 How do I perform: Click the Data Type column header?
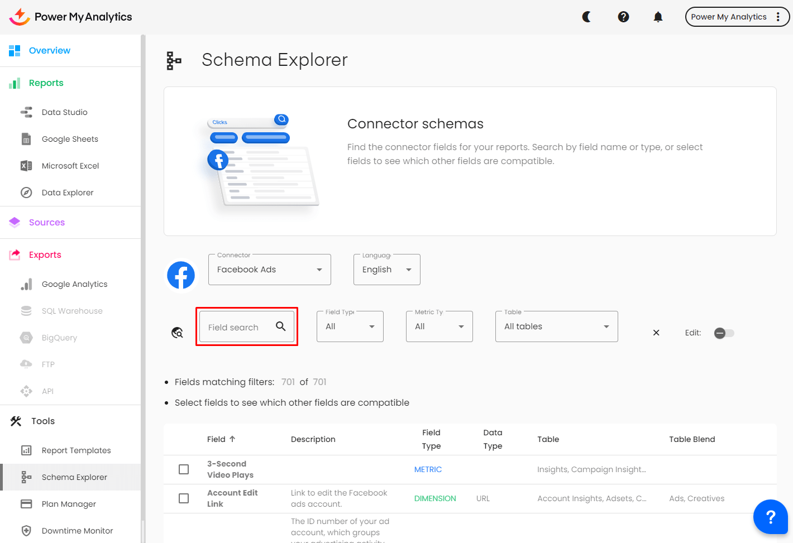pyautogui.click(x=493, y=439)
